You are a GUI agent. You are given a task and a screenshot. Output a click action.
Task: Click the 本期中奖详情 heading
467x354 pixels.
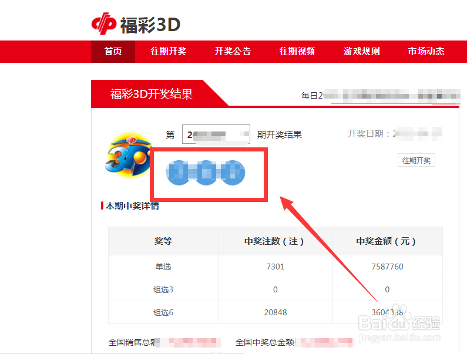(132, 205)
